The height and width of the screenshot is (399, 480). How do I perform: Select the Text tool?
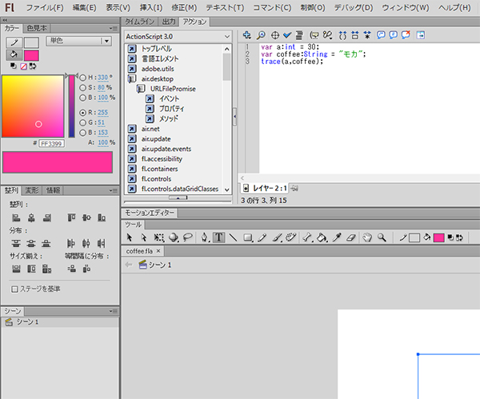point(219,237)
